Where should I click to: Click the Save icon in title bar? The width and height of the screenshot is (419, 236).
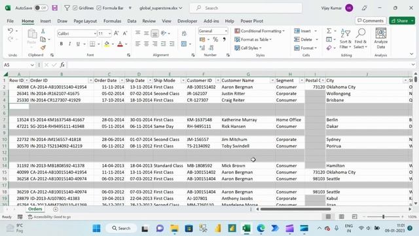55,8
